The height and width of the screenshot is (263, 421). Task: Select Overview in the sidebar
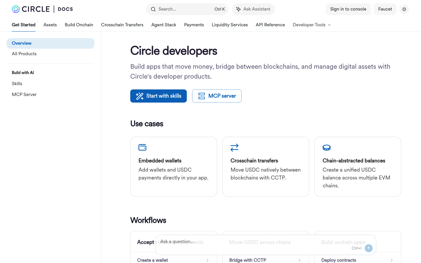point(50,43)
